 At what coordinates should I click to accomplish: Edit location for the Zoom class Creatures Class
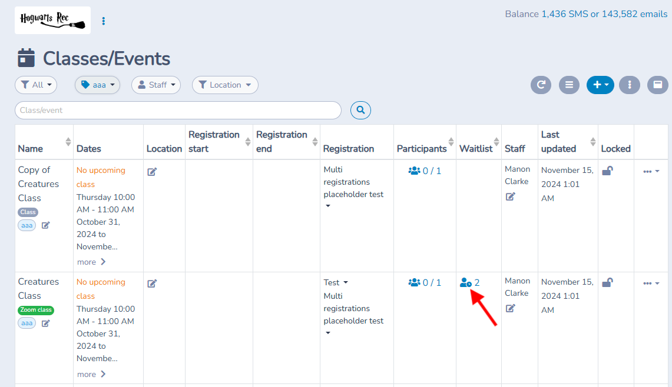[152, 283]
